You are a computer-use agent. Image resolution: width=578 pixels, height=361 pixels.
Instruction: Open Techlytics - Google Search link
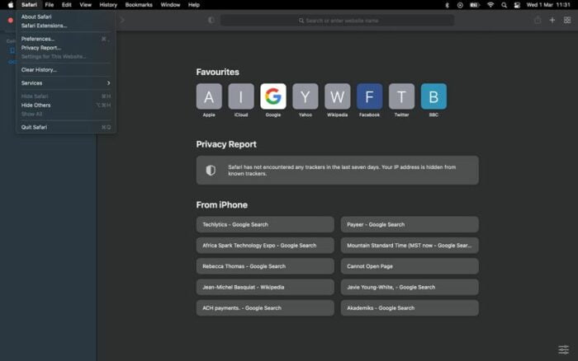pos(265,224)
